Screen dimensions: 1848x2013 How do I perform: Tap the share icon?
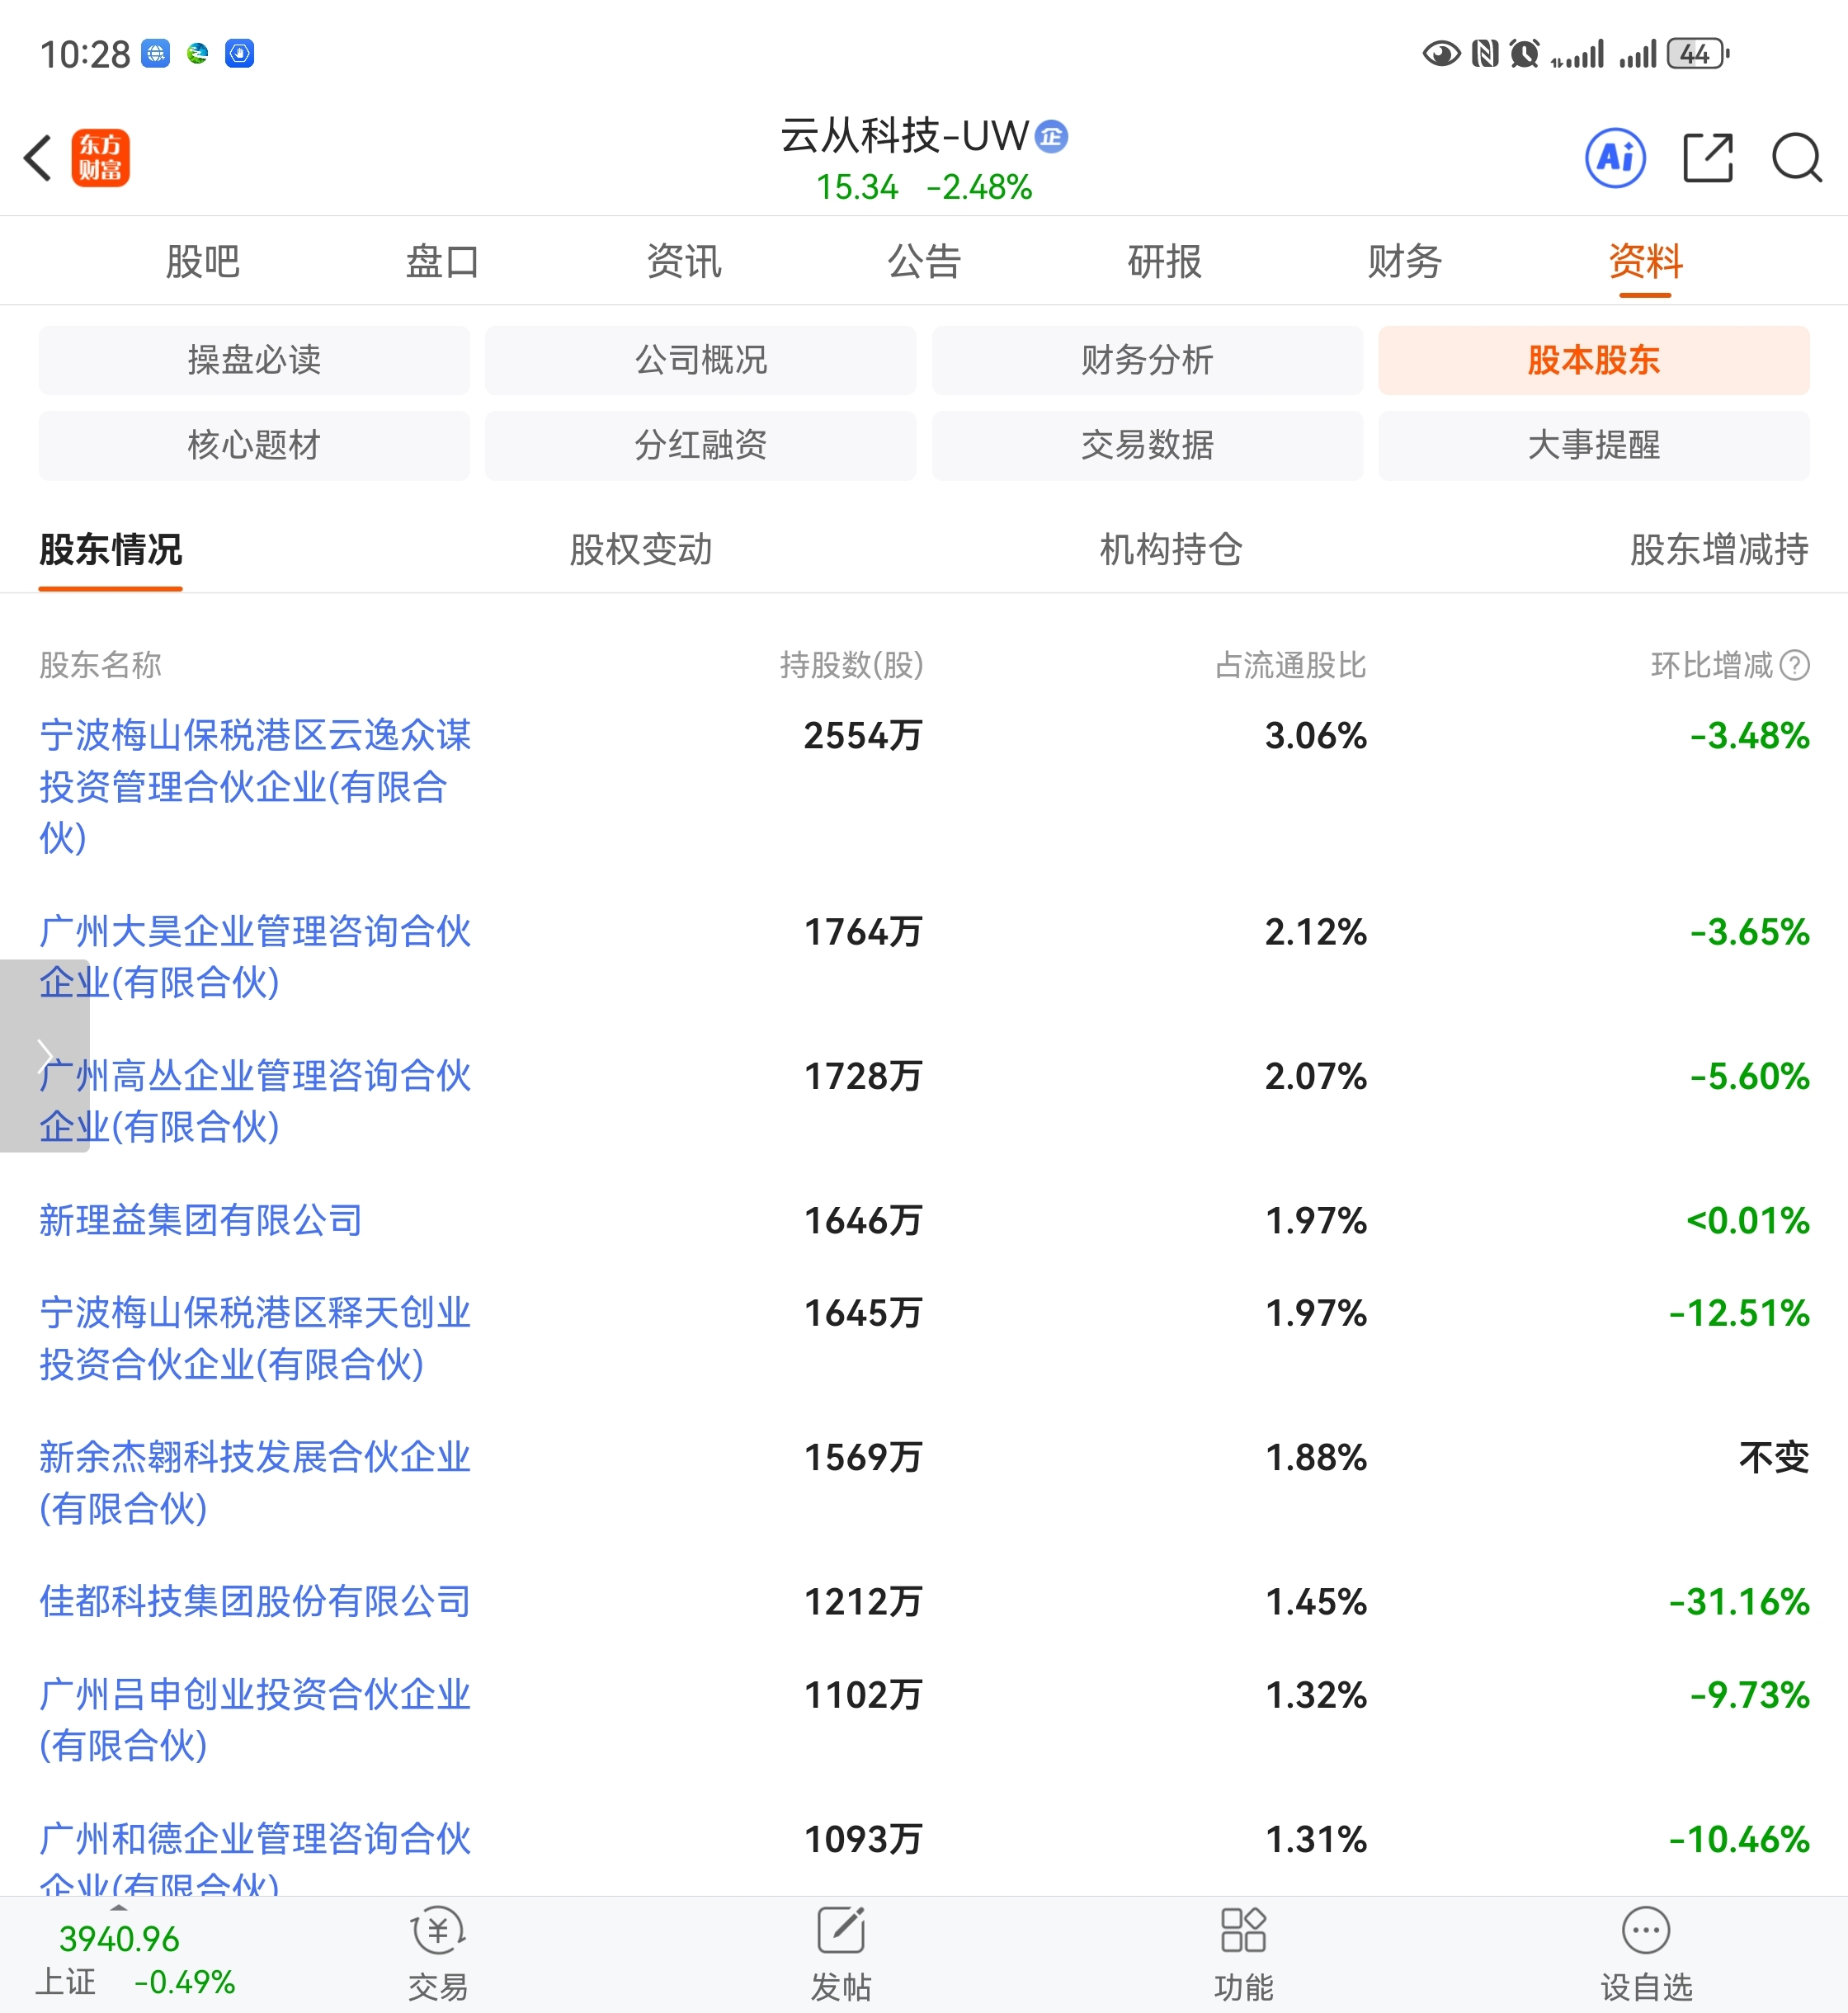pyautogui.click(x=1707, y=158)
